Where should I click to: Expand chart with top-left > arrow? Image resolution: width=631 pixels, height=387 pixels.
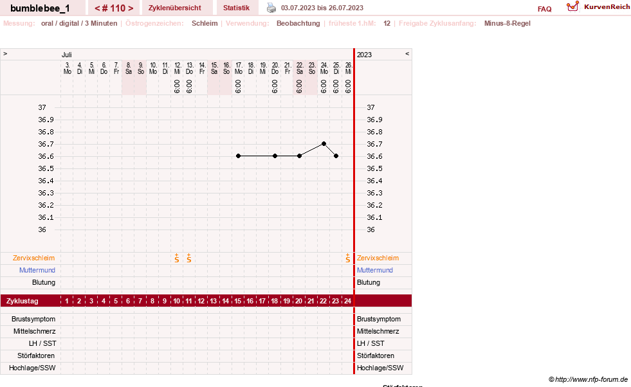[5, 54]
